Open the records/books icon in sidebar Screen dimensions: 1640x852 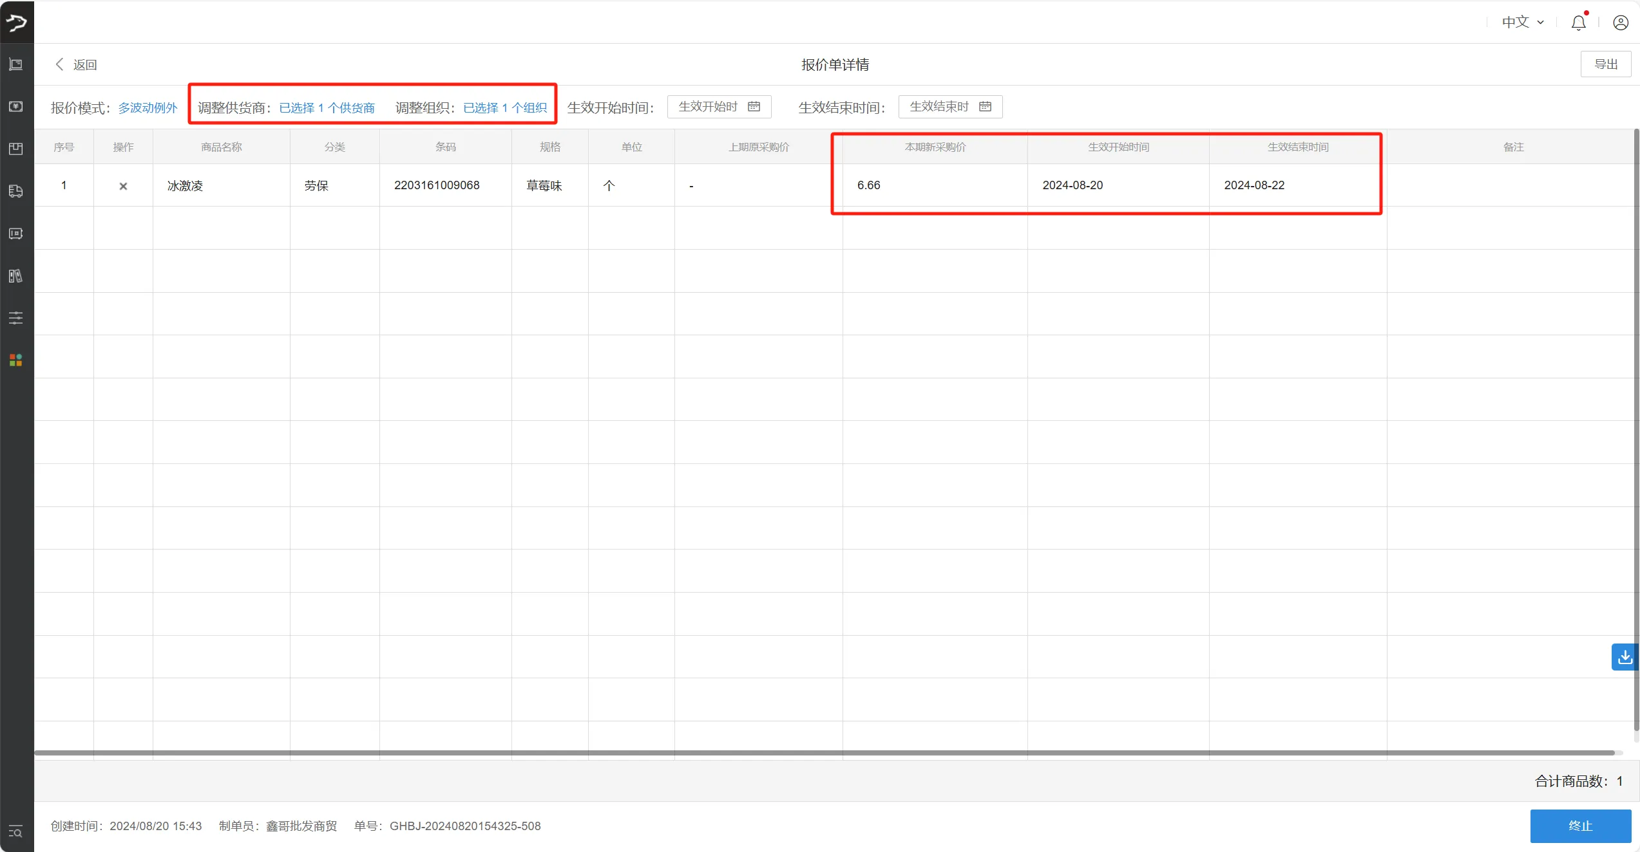click(15, 276)
